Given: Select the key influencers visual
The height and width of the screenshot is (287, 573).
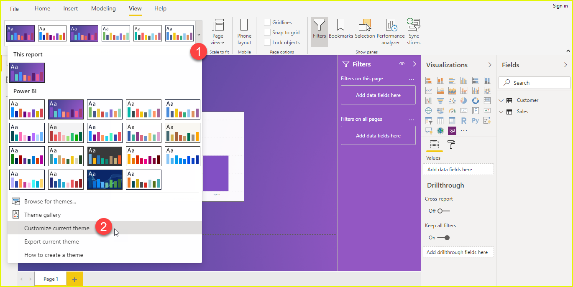Looking at the screenshot, I should (x=487, y=120).
